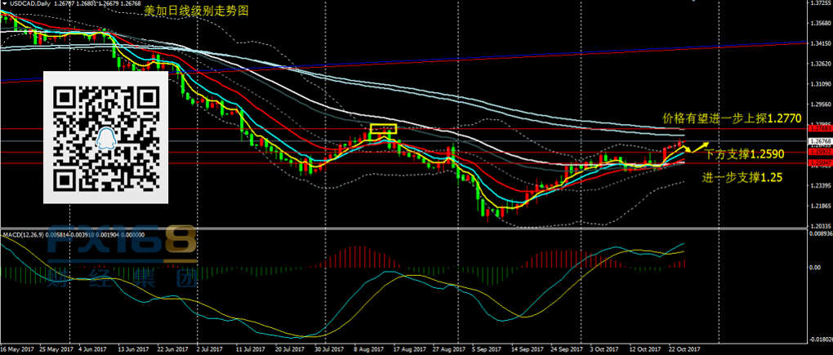
Task: Click the 进一步支撑1.25 annotation text
Action: click(x=736, y=176)
